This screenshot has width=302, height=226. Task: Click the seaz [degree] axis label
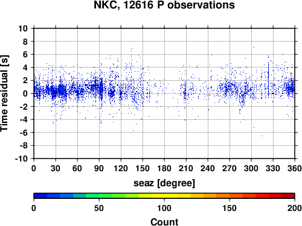coord(164,183)
